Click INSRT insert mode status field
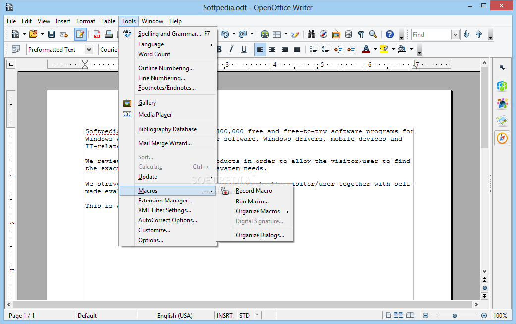This screenshot has width=516, height=324. coord(225,316)
